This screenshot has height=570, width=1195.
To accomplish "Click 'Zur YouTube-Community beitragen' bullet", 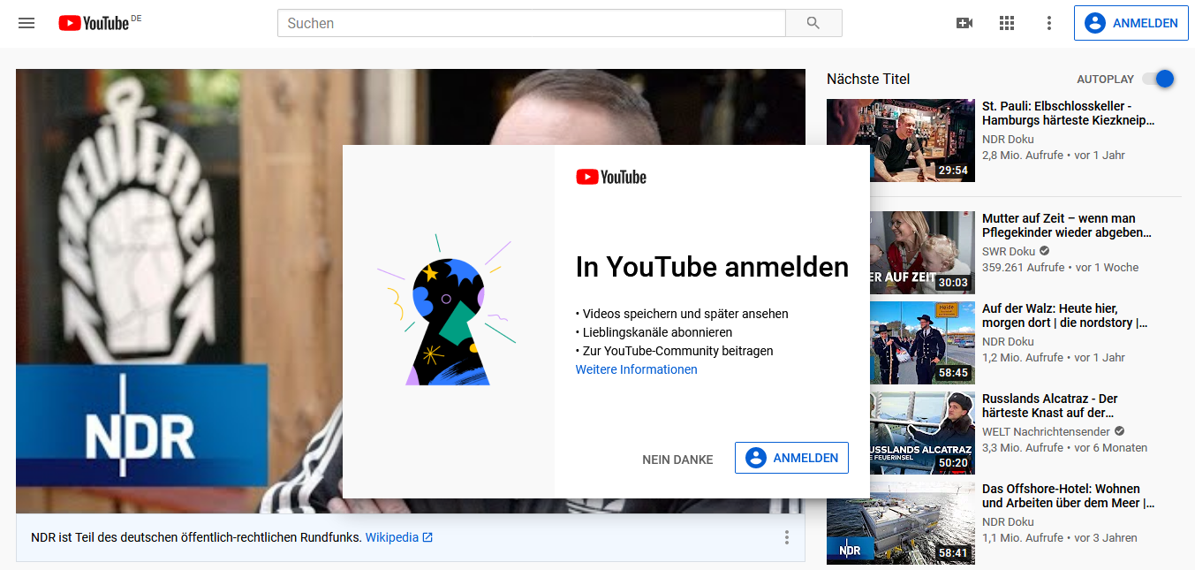I will [x=675, y=351].
